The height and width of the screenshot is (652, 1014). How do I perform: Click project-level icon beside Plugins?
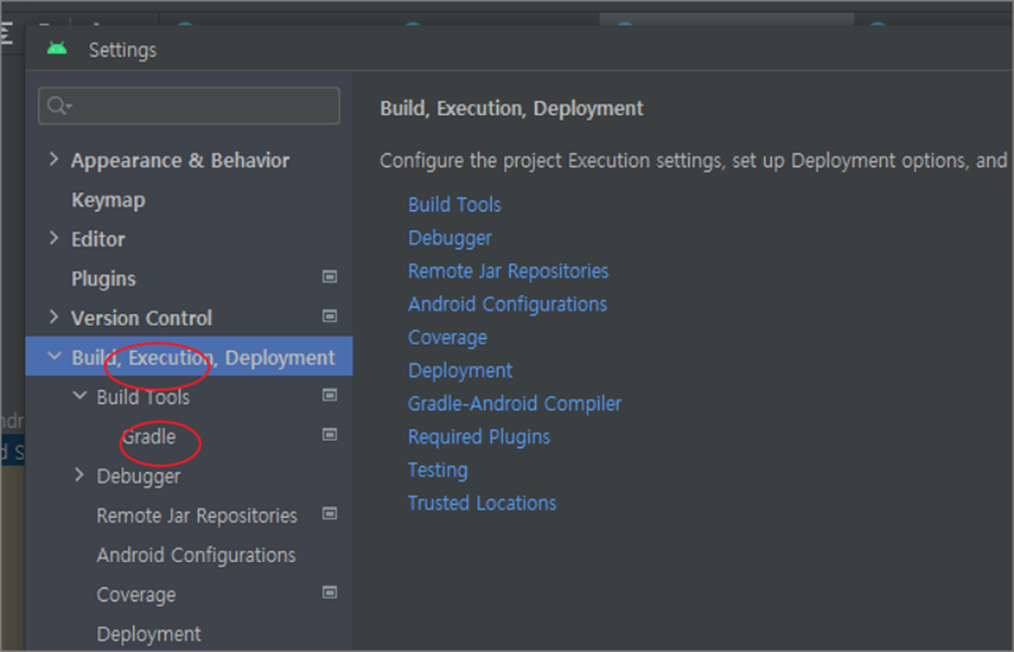[x=330, y=277]
